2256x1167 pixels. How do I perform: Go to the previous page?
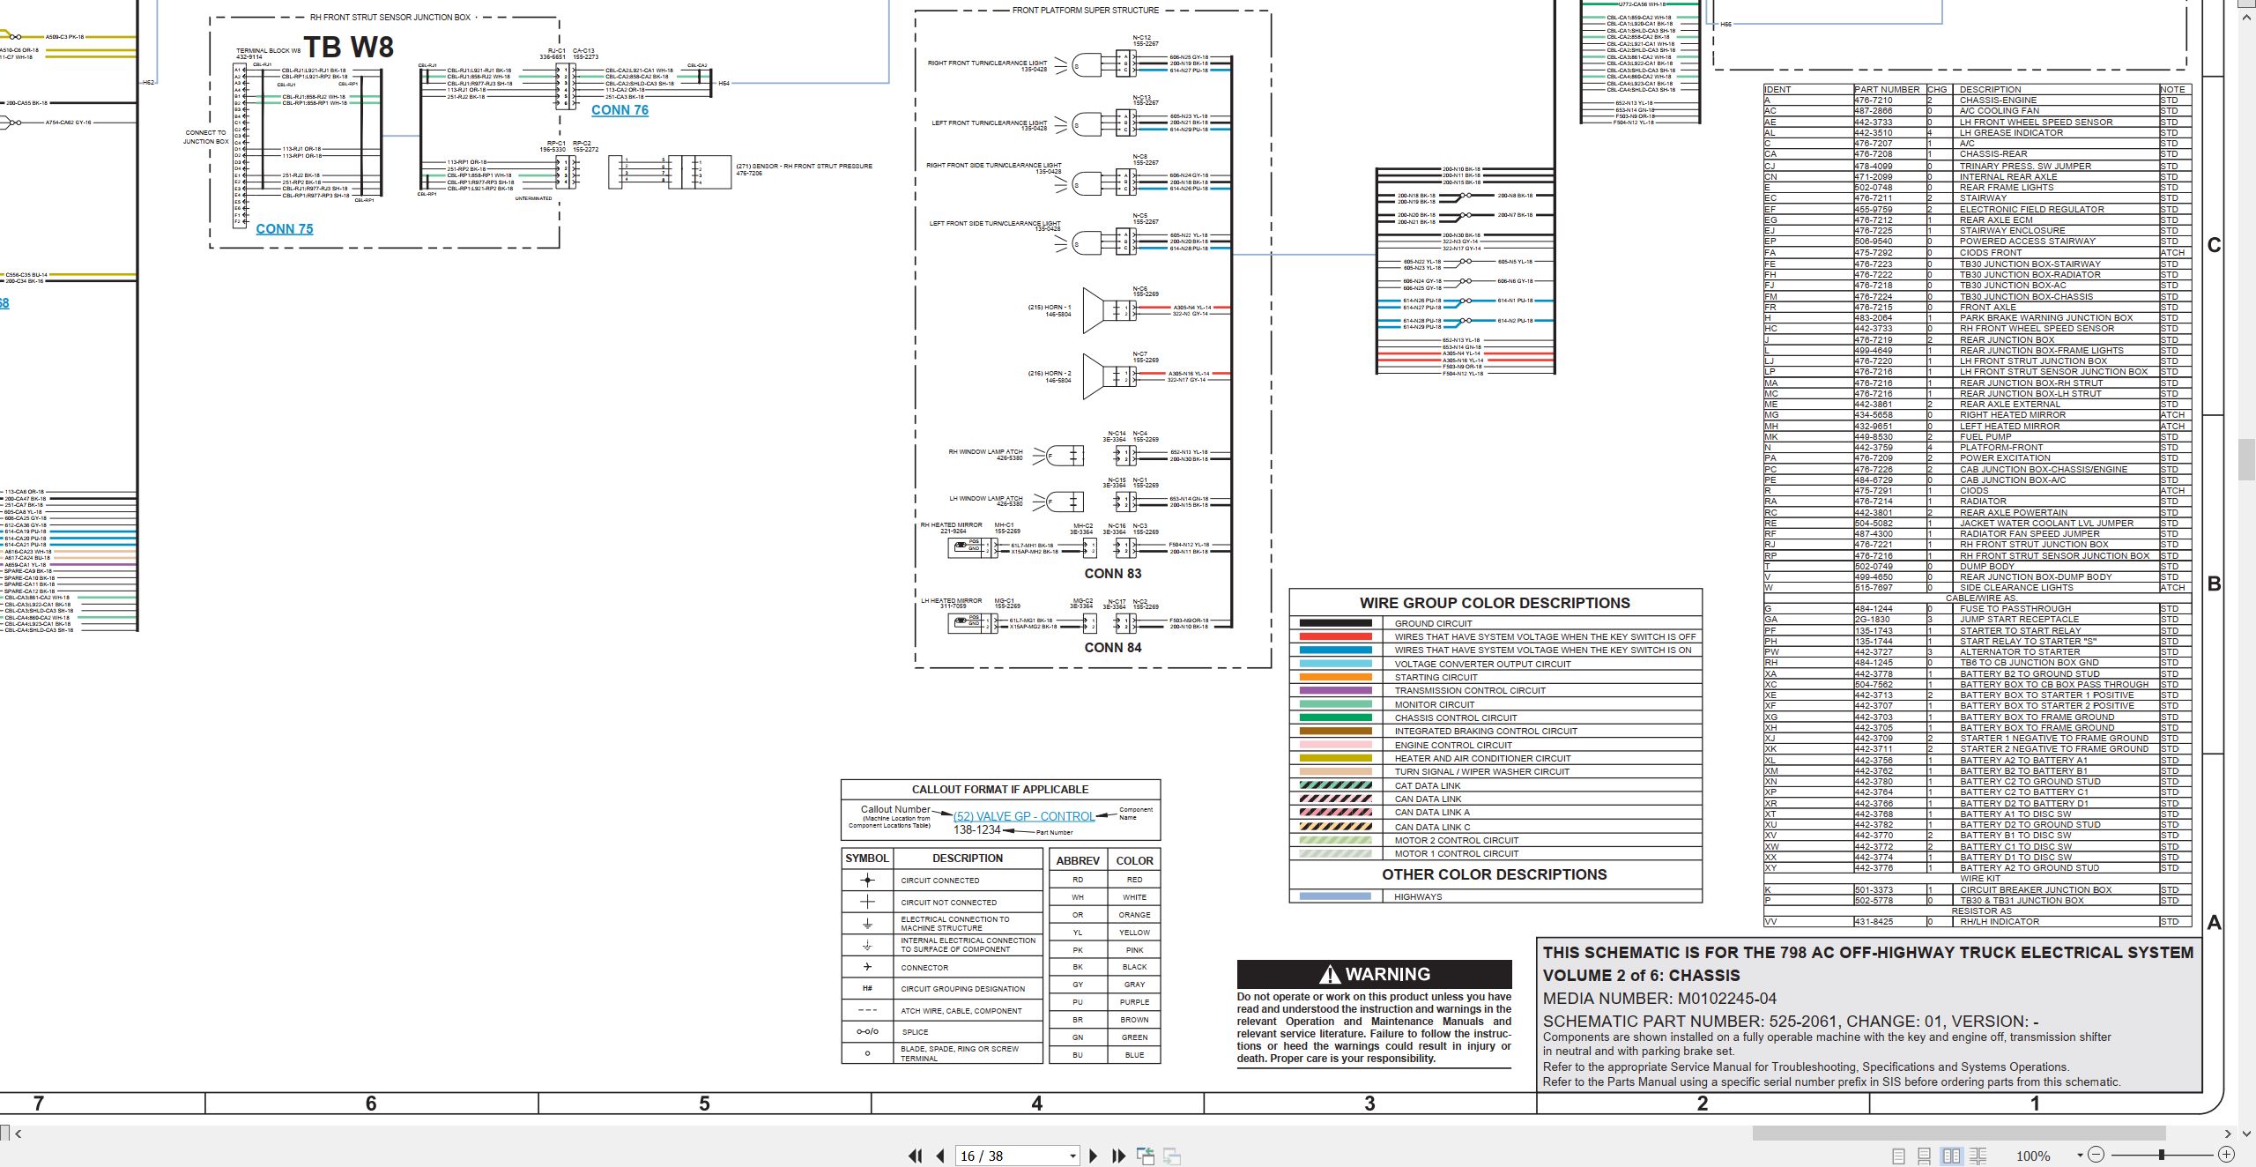point(940,1156)
